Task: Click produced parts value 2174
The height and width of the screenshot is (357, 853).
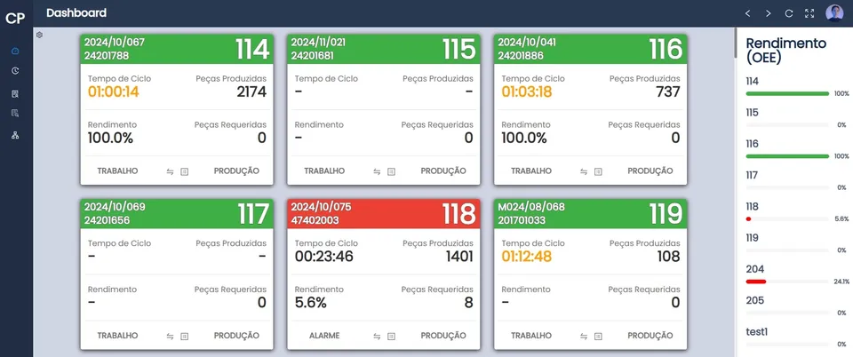Action: tap(251, 91)
